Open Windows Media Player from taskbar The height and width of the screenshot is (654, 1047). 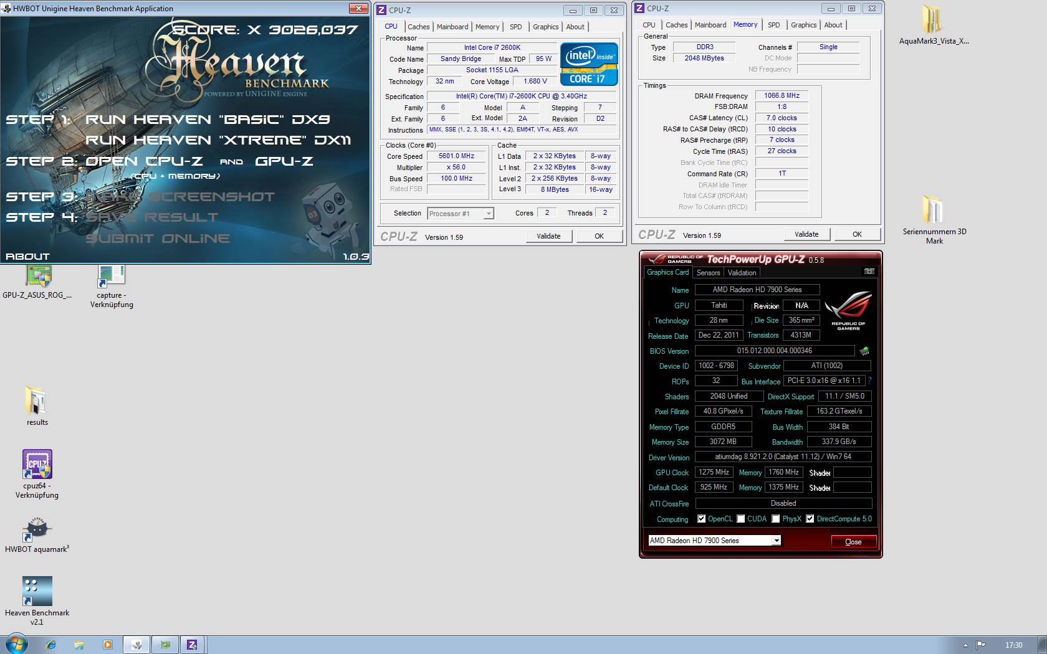pyautogui.click(x=107, y=645)
